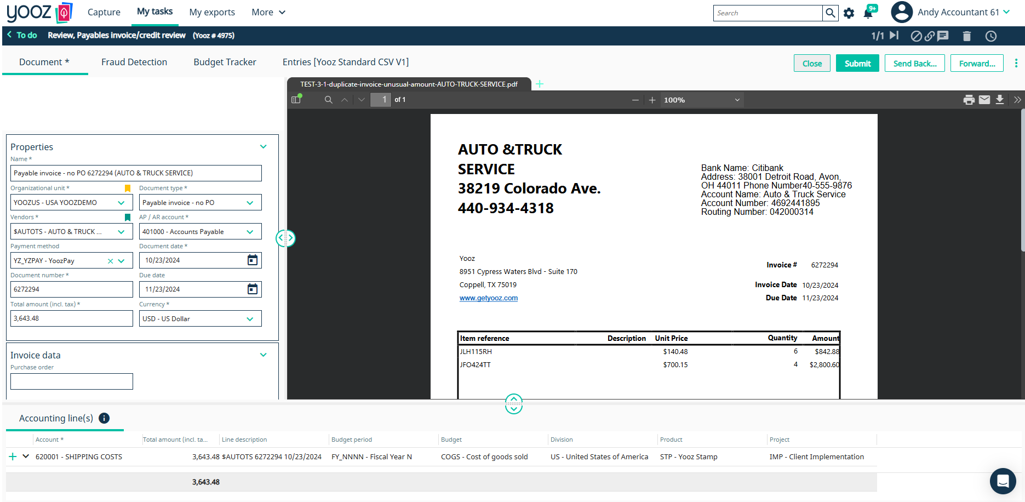This screenshot has width=1025, height=502.
Task: Click the Forward button
Action: 977,64
